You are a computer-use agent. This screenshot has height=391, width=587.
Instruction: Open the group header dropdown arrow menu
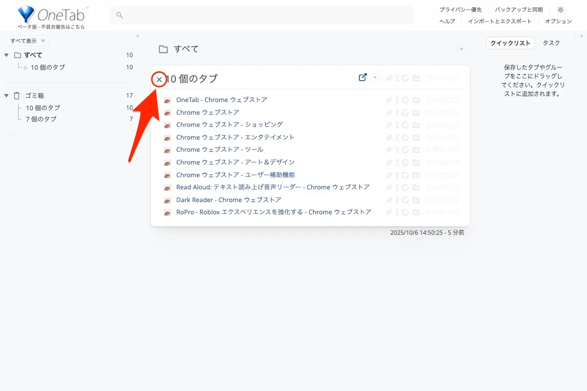click(x=375, y=78)
